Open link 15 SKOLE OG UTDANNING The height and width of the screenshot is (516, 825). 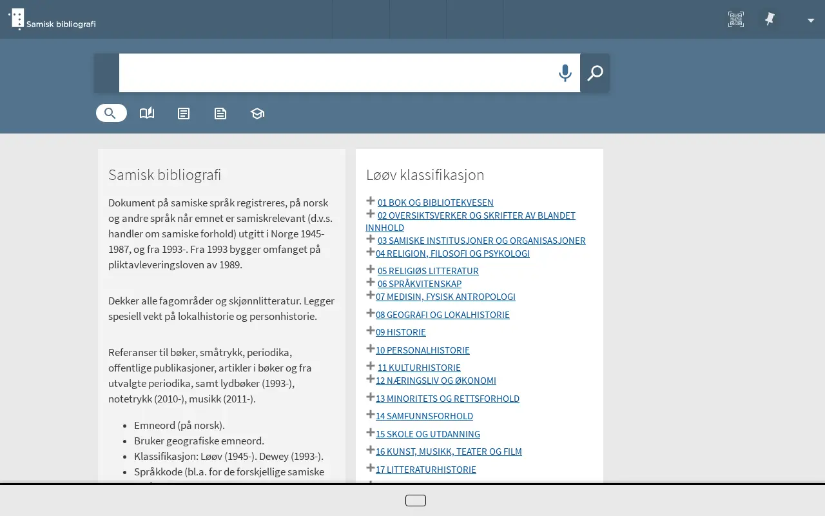[x=428, y=434]
